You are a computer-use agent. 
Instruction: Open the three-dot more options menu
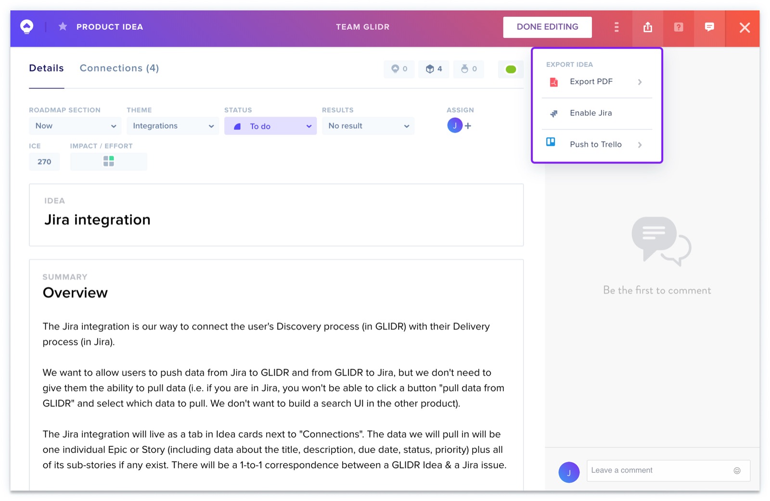pyautogui.click(x=616, y=27)
